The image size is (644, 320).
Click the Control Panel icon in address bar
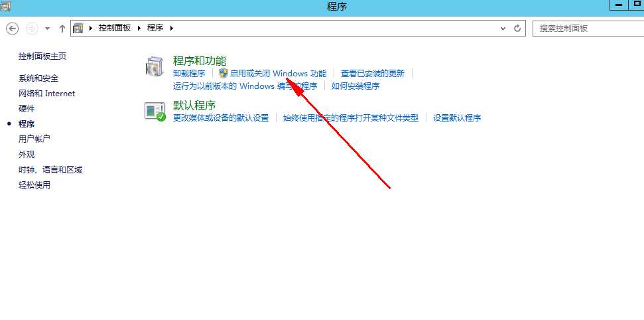click(78, 28)
